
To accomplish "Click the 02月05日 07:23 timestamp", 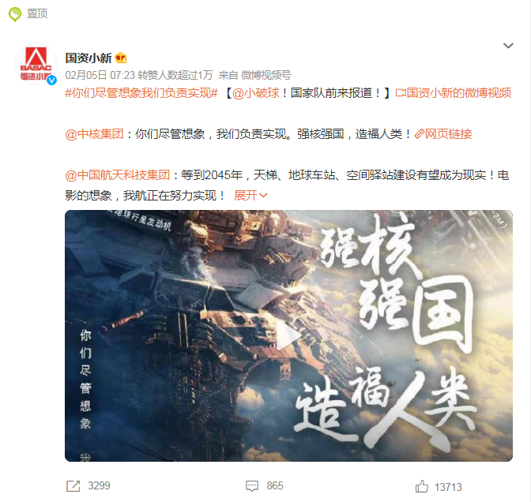I will click(100, 75).
